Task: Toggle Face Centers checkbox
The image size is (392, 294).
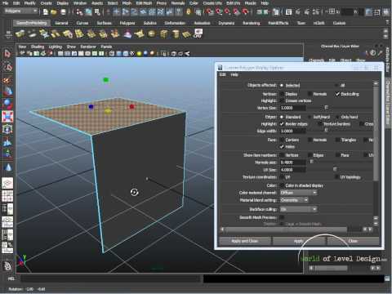Action: [x=282, y=140]
